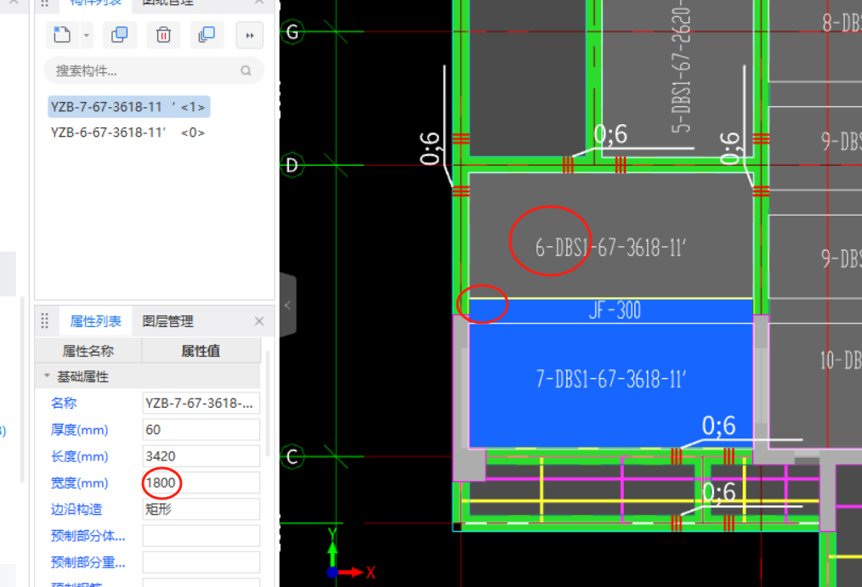862x587 pixels.
Task: Click the 属性值 column header
Action: pos(201,351)
